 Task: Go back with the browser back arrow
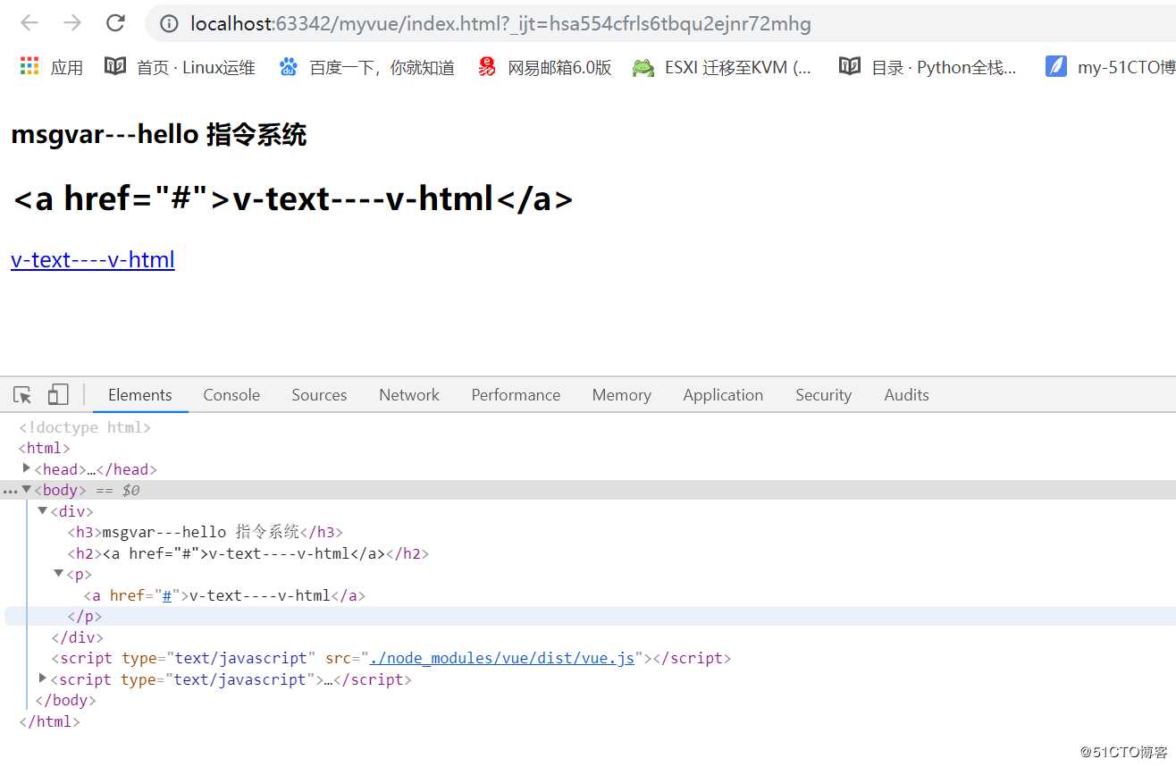29,23
